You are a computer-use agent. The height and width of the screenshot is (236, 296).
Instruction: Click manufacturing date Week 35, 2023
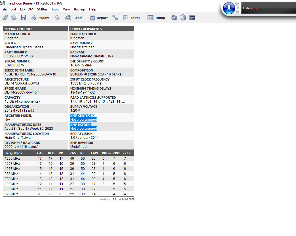click(29, 129)
